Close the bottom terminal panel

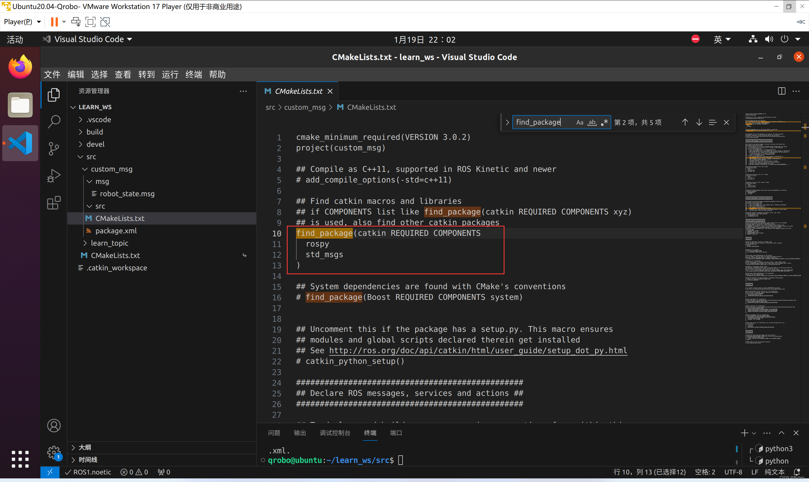[796, 433]
